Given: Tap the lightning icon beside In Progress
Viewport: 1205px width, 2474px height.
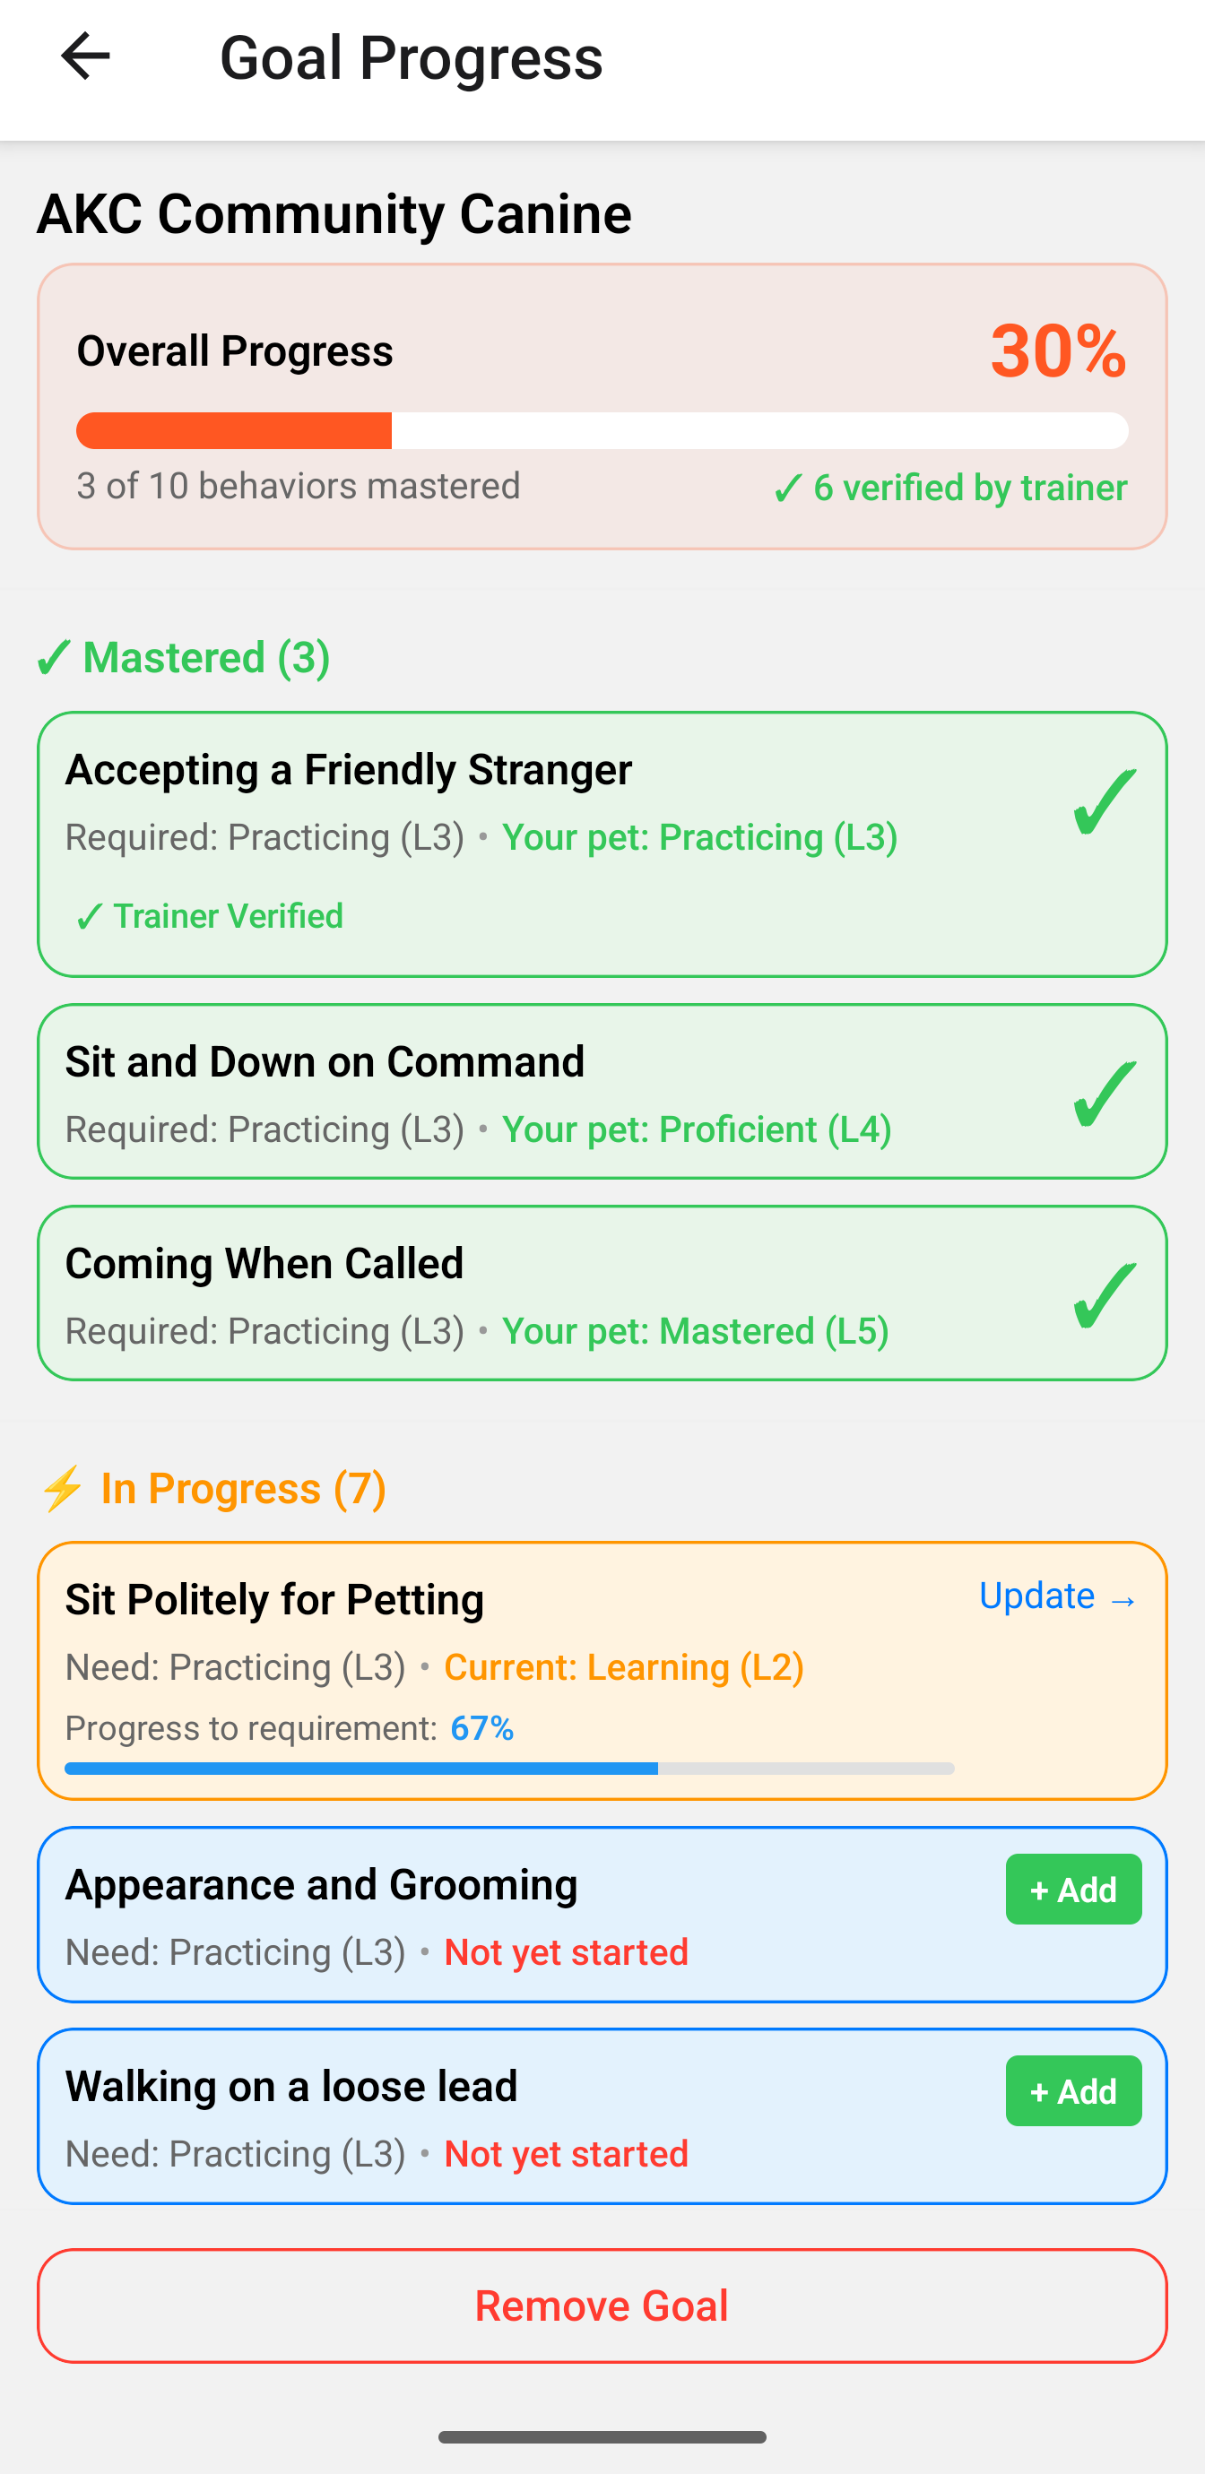Looking at the screenshot, I should [x=61, y=1488].
